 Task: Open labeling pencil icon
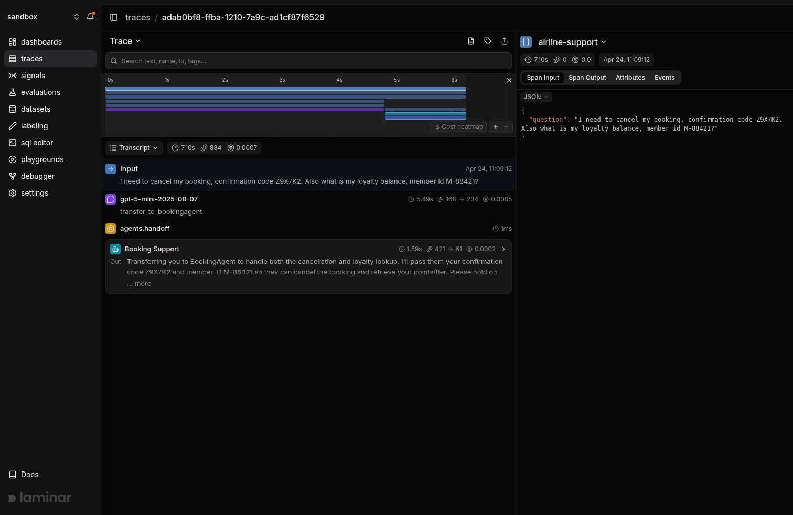coord(13,126)
